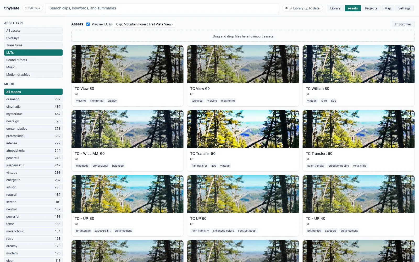Open TC Transfer 80 LUT thumbnail
The image size is (419, 262).
pyautogui.click(x=243, y=129)
